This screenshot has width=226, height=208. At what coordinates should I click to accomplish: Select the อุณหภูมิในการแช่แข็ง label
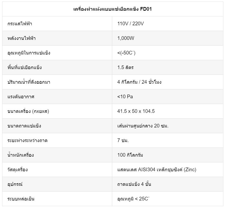pyautogui.click(x=29, y=53)
